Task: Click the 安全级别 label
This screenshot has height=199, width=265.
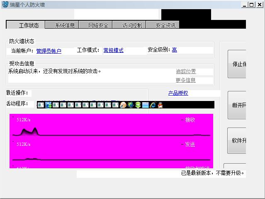Action: (x=159, y=49)
